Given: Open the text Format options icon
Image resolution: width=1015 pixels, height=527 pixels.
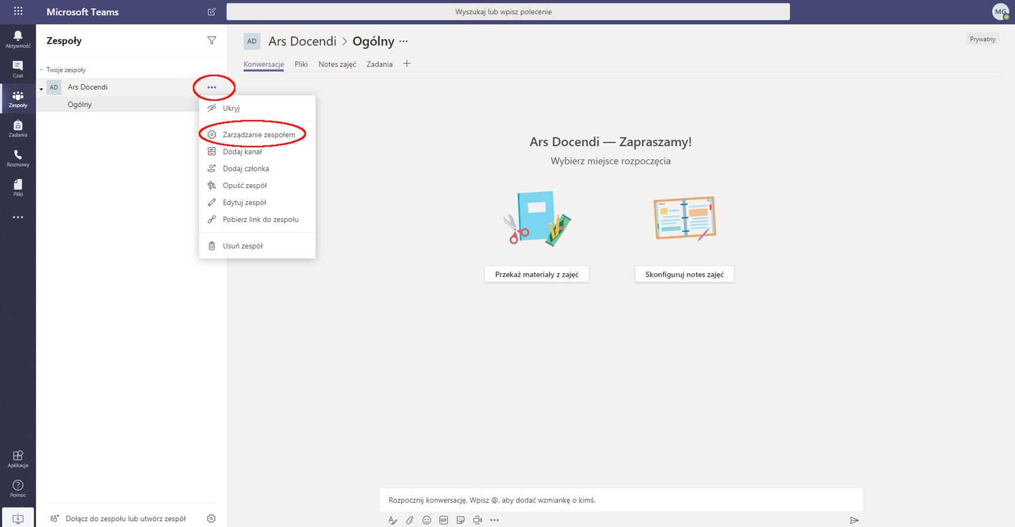Looking at the screenshot, I should click(392, 520).
